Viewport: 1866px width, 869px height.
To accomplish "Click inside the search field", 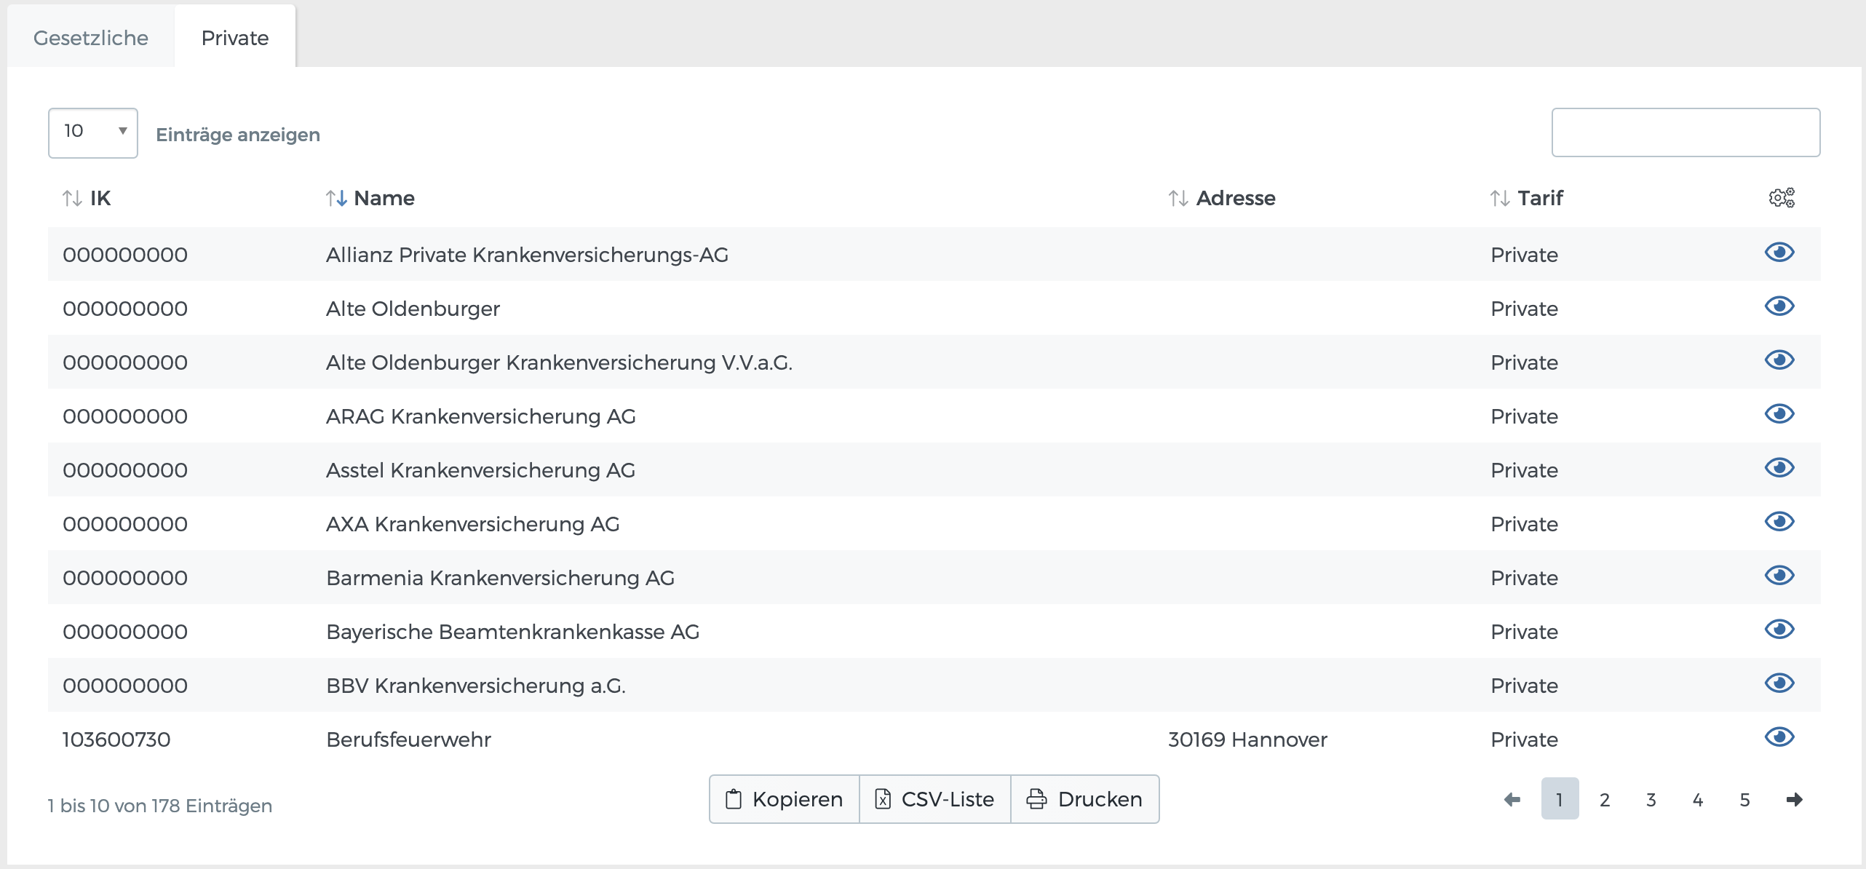I will click(1686, 132).
